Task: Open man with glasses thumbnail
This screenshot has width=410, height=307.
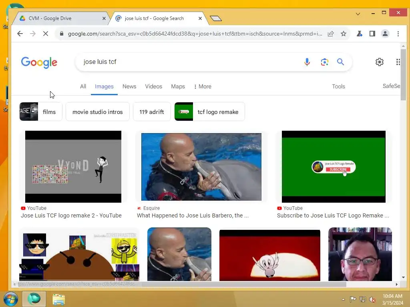Action: click(x=360, y=255)
